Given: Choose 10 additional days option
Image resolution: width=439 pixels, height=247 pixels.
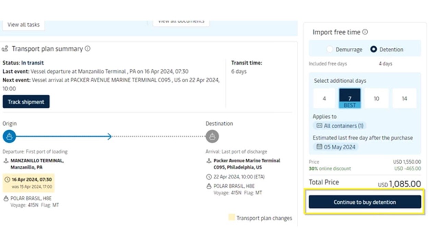Looking at the screenshot, I should (x=376, y=98).
